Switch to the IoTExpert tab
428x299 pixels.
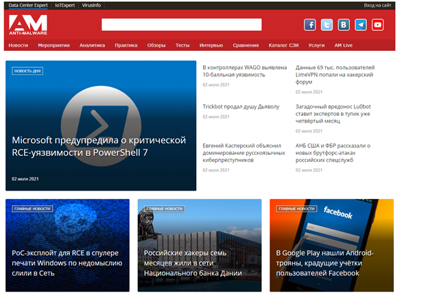[64, 5]
